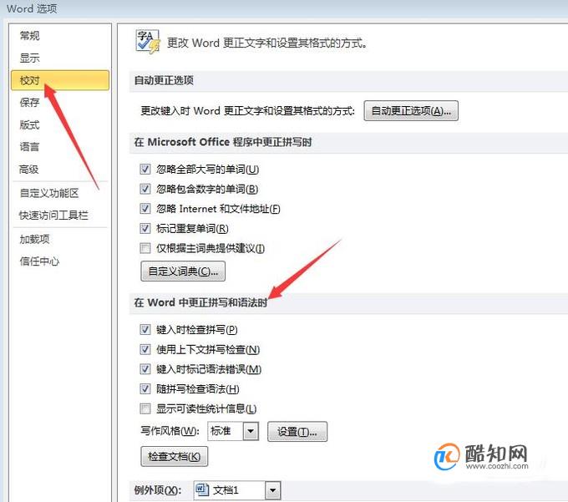Click 检查文档 button
Screen dimensions: 568x502
[175, 456]
